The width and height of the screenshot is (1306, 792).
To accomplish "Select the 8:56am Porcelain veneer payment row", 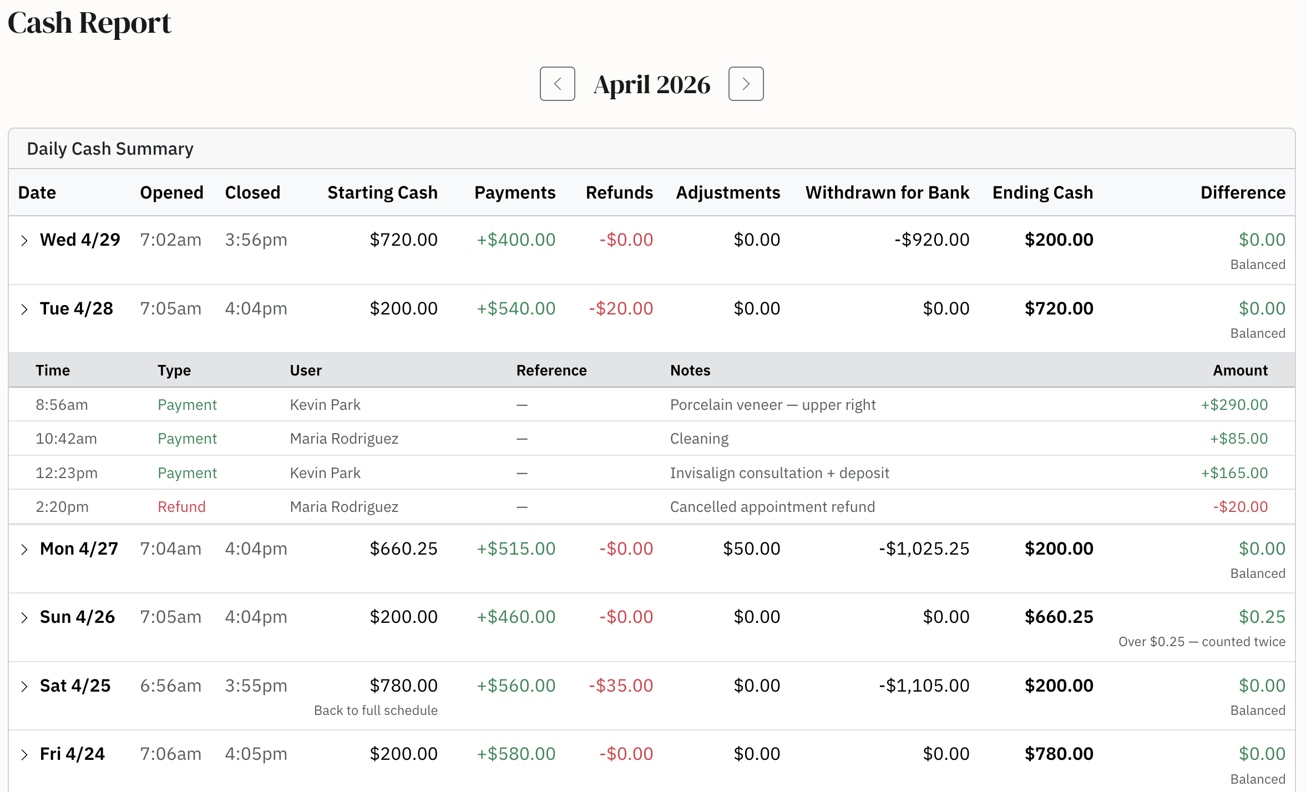I will coord(652,404).
